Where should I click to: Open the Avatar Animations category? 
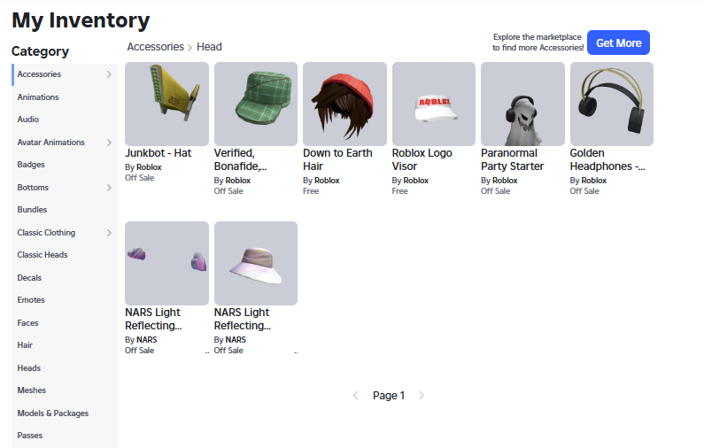tap(65, 143)
